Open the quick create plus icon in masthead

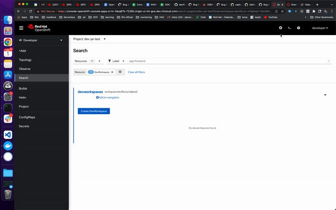pos(280,28)
